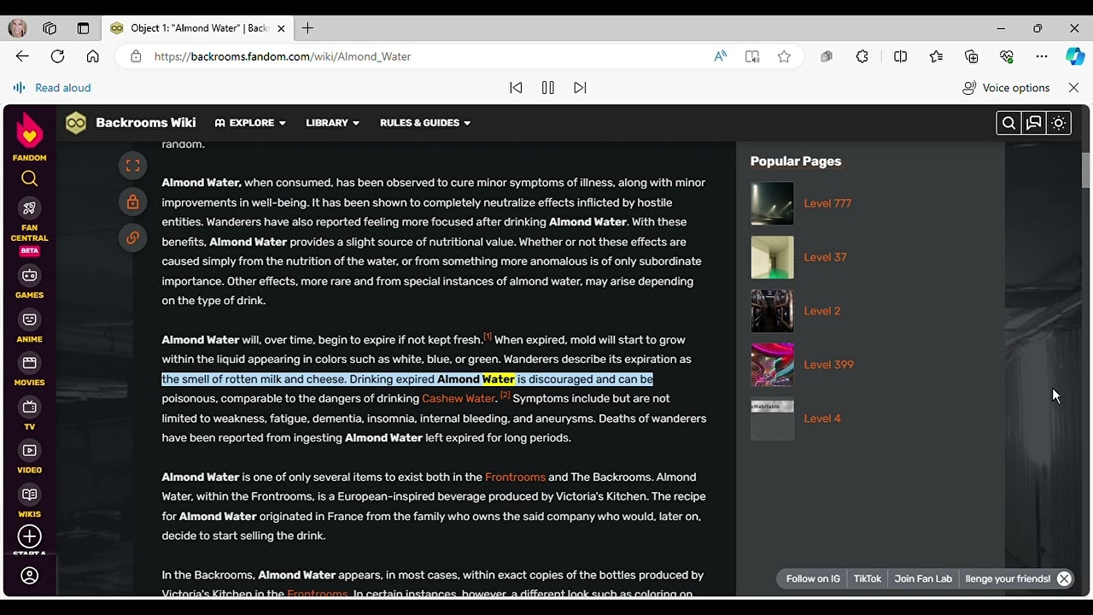
Task: Open the user profile icon in sidebar
Action: click(x=30, y=576)
